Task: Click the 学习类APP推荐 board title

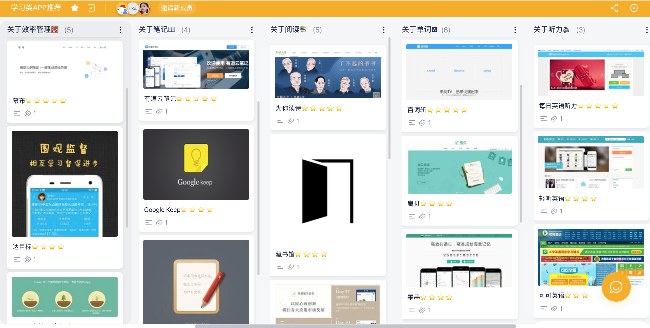Action: click(36, 8)
